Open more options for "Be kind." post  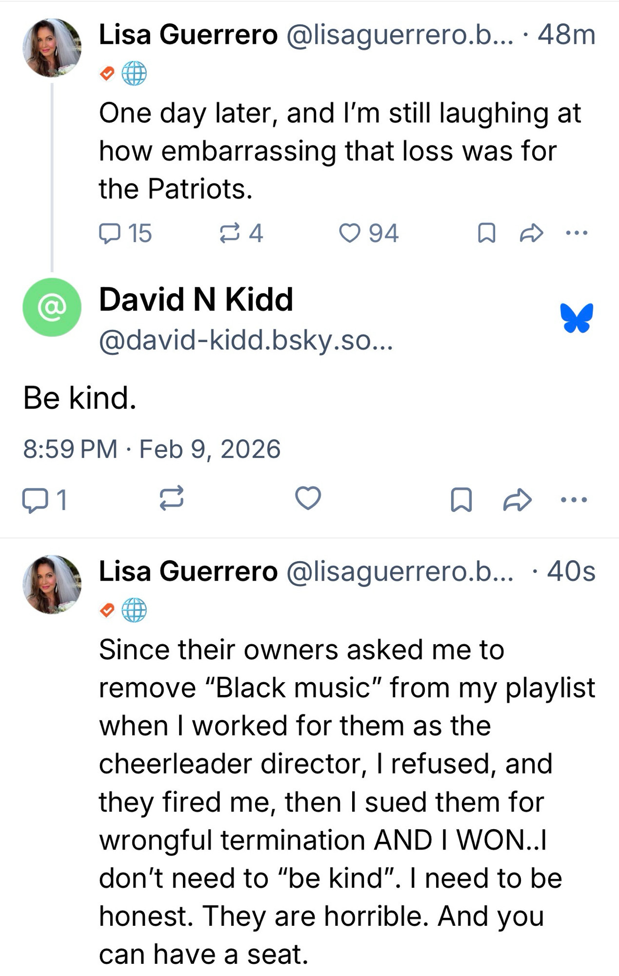[x=574, y=500]
